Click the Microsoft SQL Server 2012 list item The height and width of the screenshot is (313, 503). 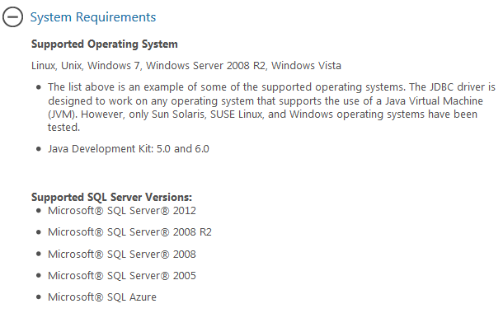pos(122,211)
